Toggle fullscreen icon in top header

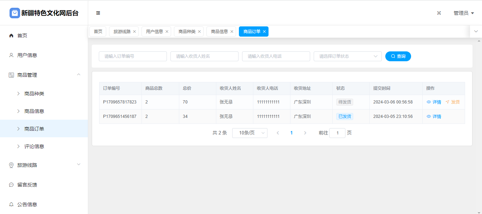pos(439,13)
